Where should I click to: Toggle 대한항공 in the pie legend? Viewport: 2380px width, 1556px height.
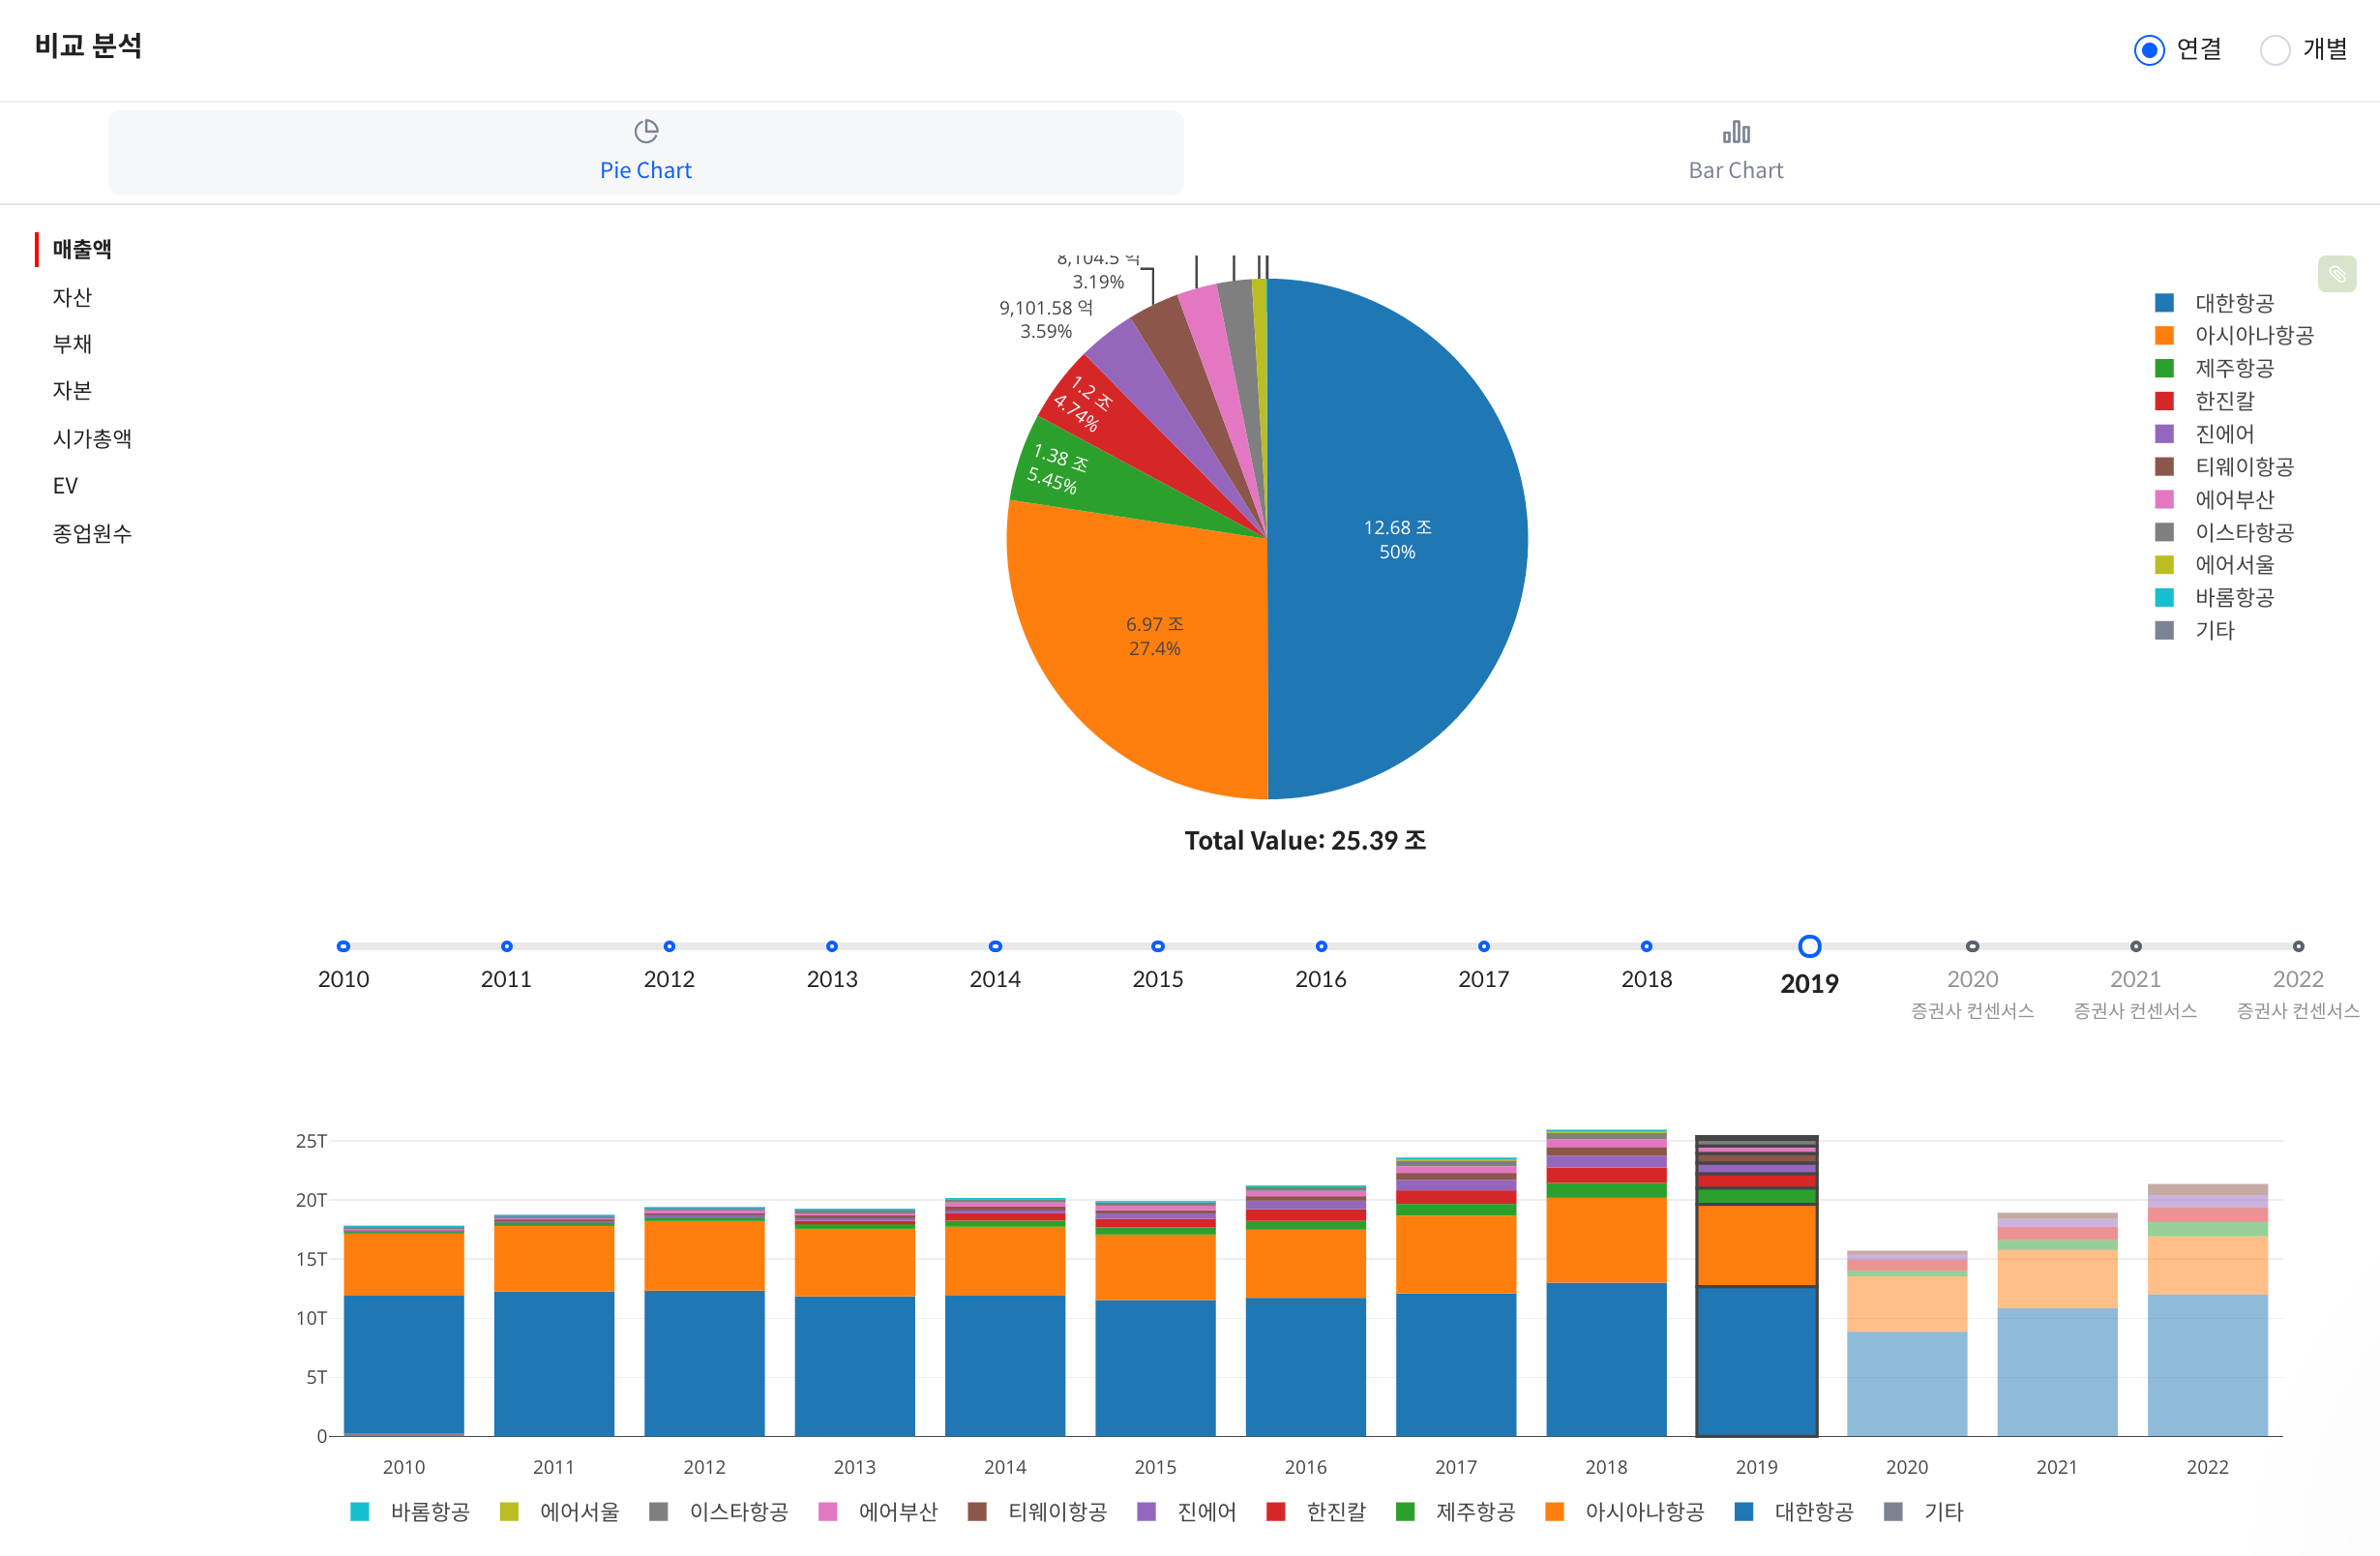[2215, 303]
